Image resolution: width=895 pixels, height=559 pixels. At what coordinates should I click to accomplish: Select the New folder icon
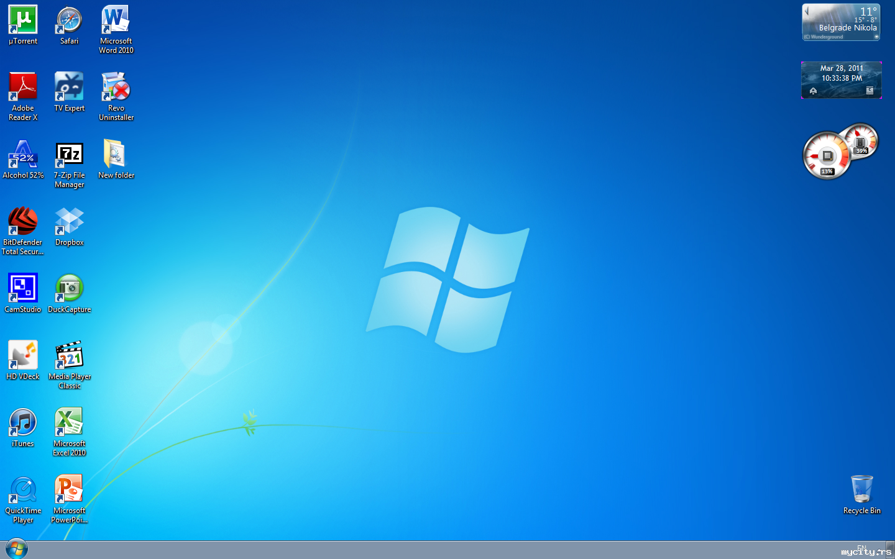(116, 159)
